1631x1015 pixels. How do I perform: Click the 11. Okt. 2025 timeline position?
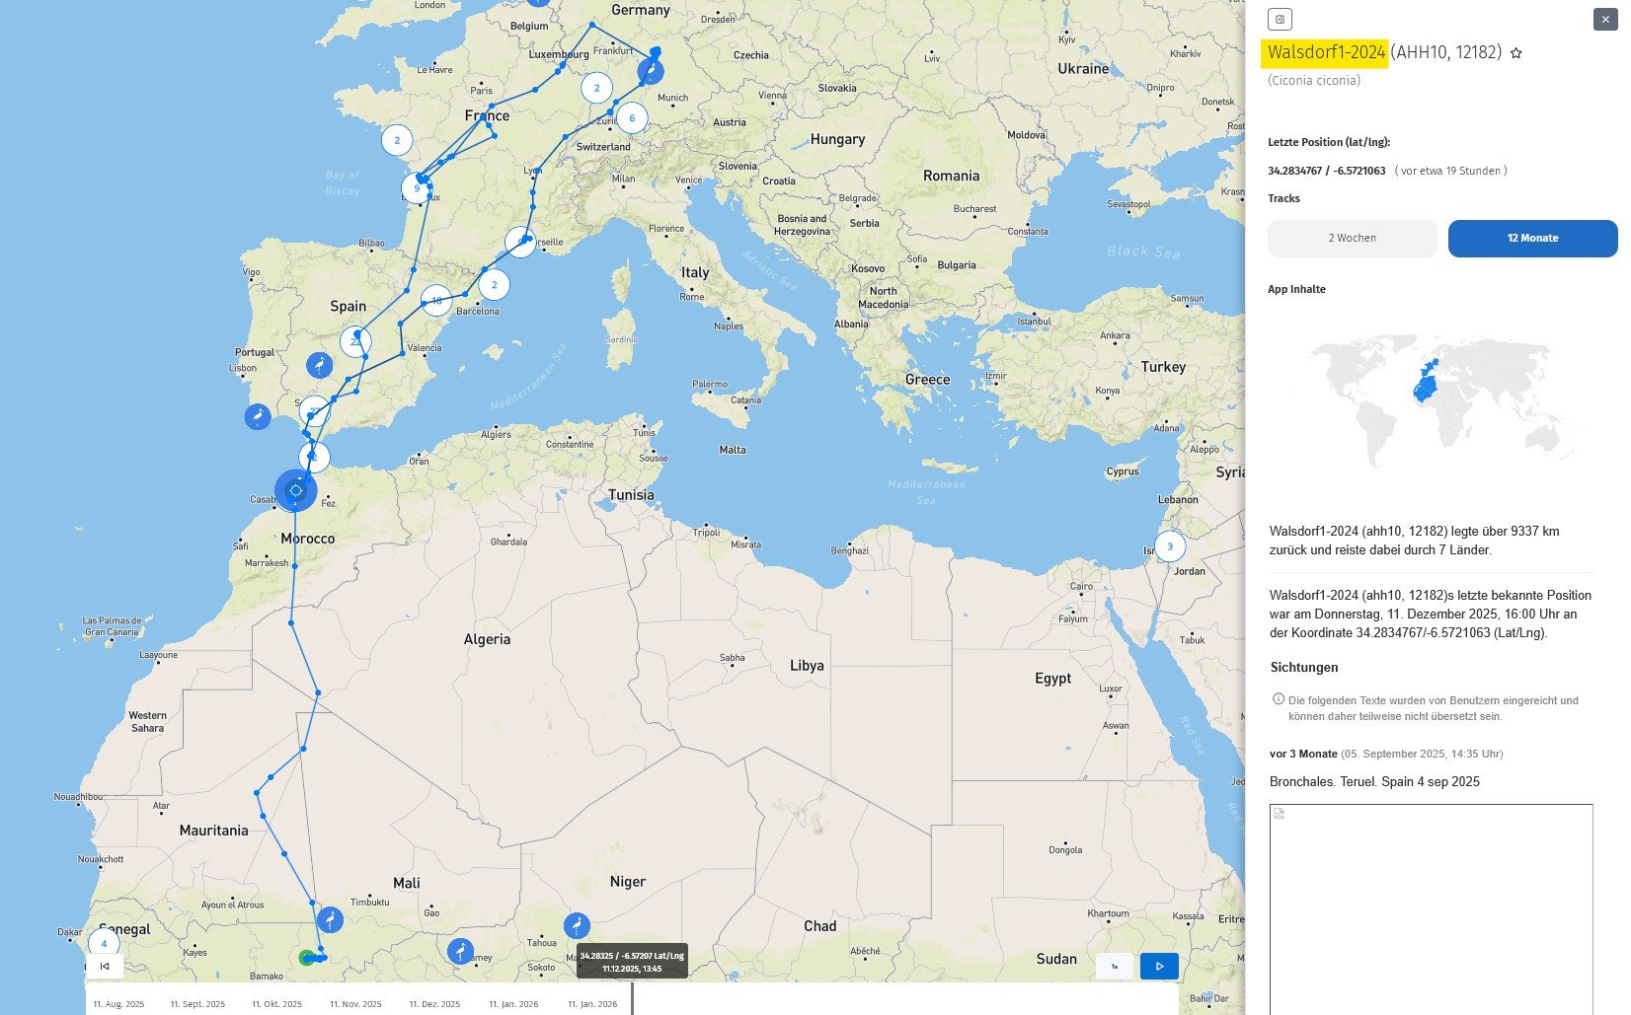(276, 1003)
